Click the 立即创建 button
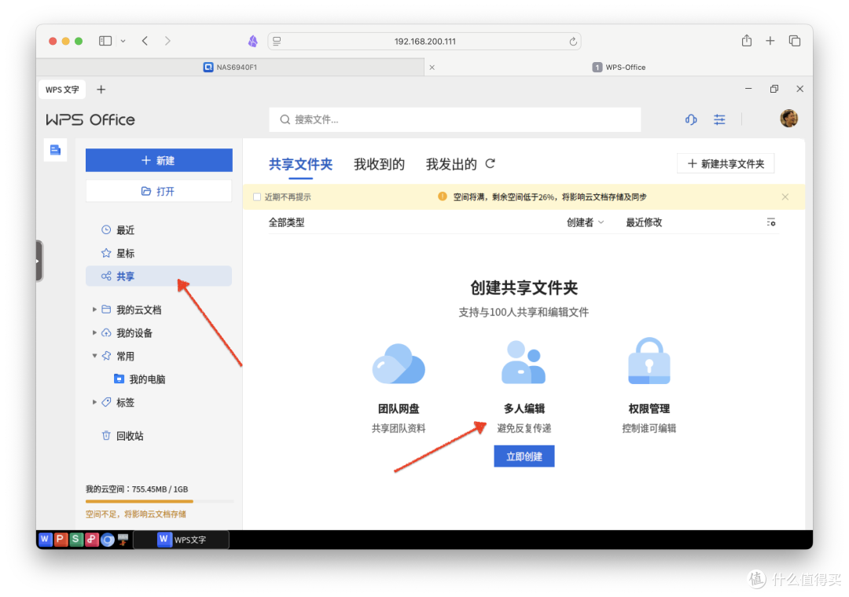 [524, 456]
